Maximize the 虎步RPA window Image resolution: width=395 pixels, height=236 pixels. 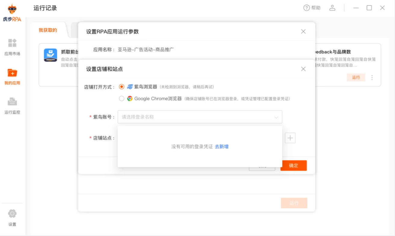point(369,8)
